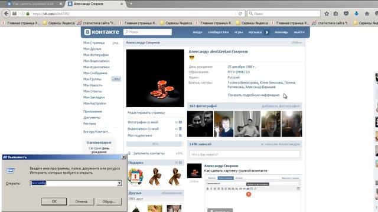Open Мои Сообщения in the left menu
This screenshot has width=378, height=212.
95,73
